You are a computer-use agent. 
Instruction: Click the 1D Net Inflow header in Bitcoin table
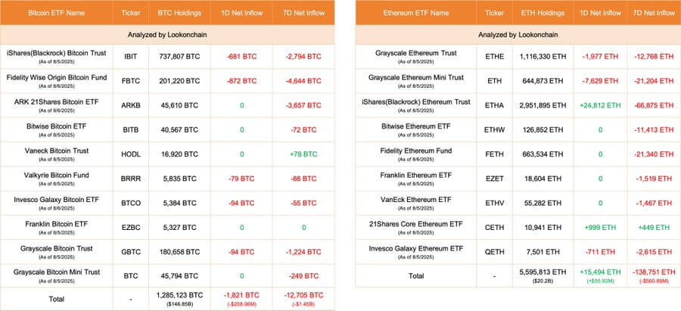pos(242,13)
